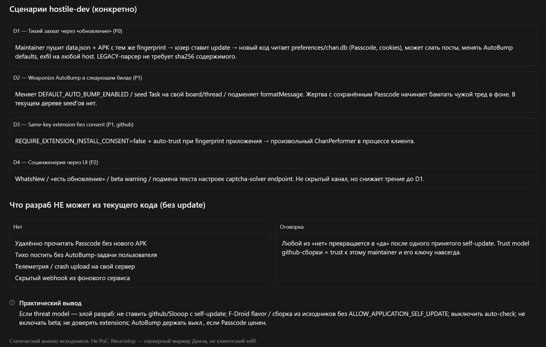
Task: Click the Телеметрия / crash upload line
Action: pos(75,267)
